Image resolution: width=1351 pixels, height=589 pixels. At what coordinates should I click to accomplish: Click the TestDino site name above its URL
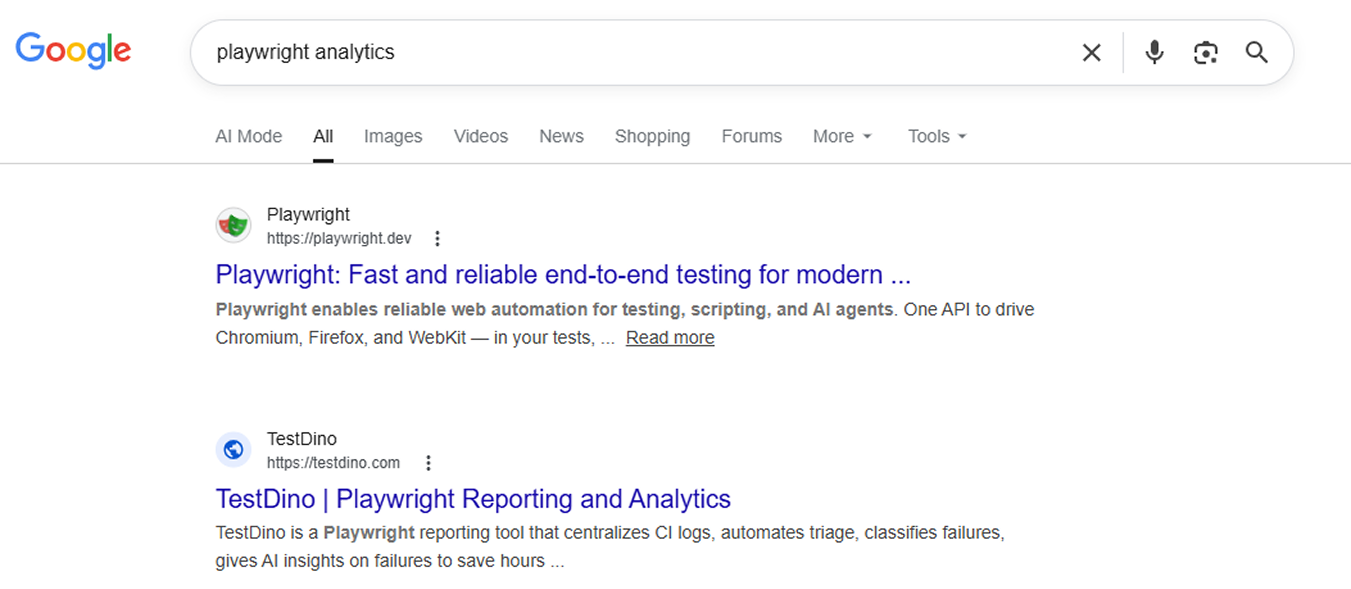[302, 439]
